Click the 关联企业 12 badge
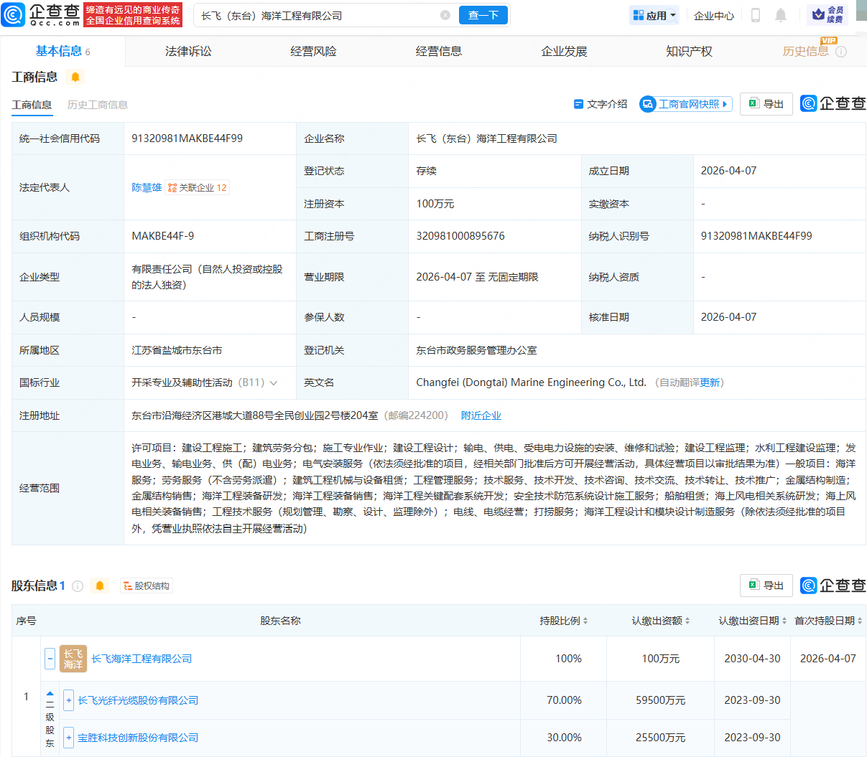The height and width of the screenshot is (757, 867). [x=198, y=188]
